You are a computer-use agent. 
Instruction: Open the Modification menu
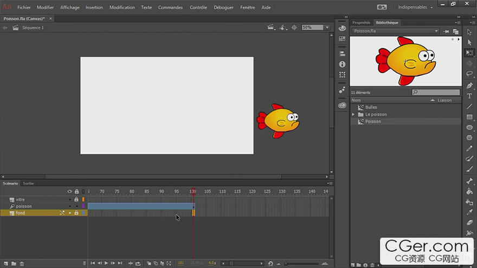coord(122,8)
